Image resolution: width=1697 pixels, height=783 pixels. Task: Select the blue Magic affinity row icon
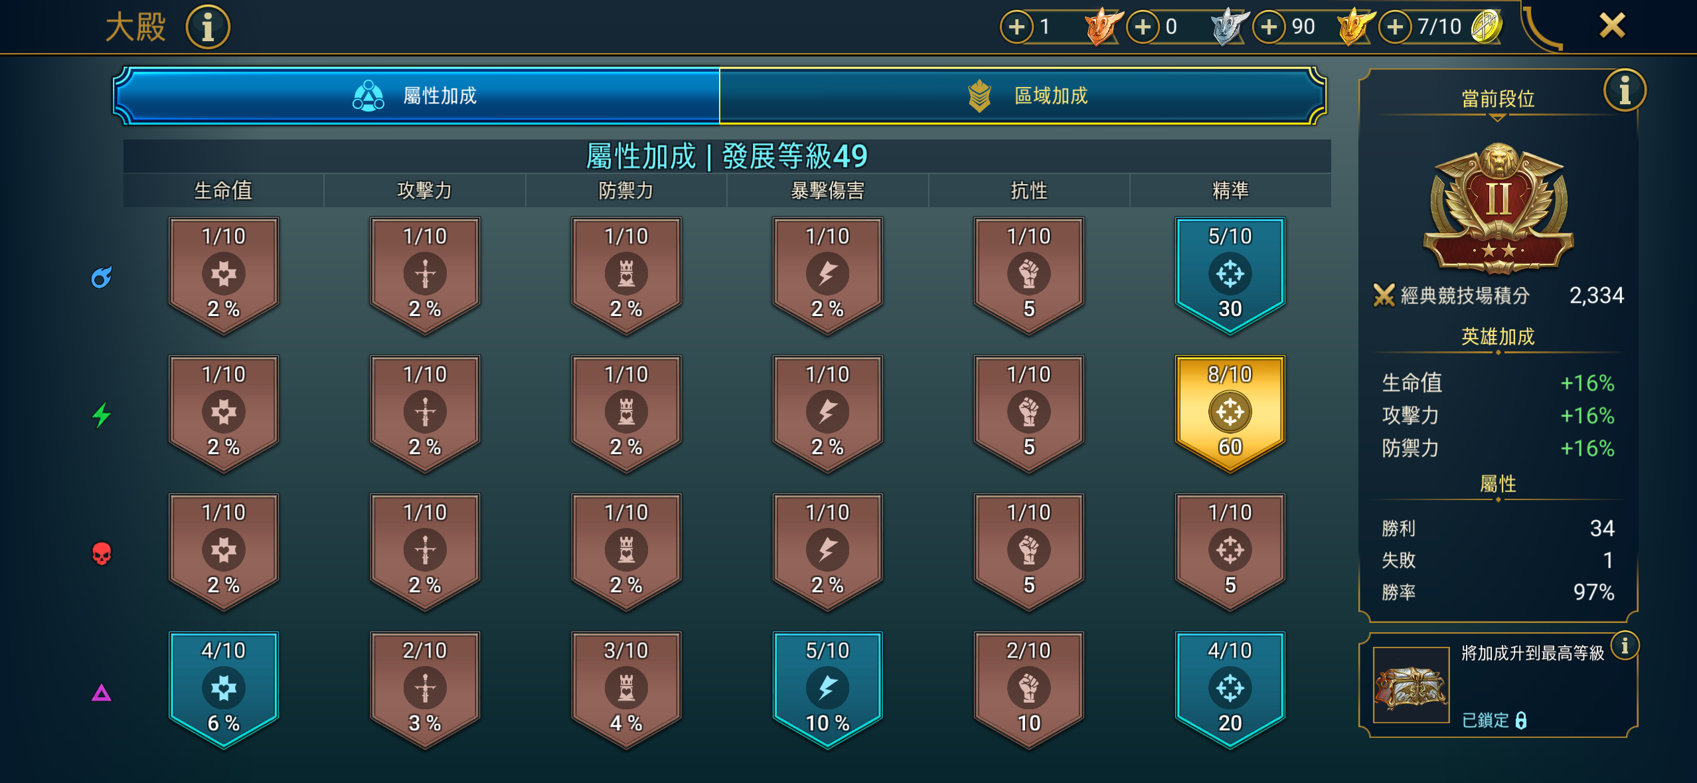(101, 277)
